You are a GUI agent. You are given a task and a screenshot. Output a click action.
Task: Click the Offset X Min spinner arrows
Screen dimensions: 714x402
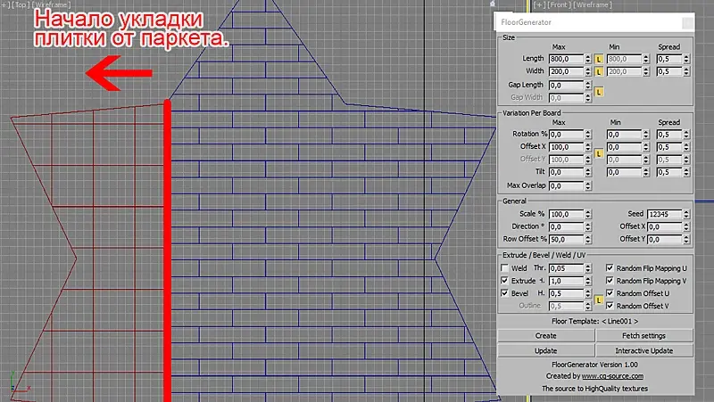point(645,147)
